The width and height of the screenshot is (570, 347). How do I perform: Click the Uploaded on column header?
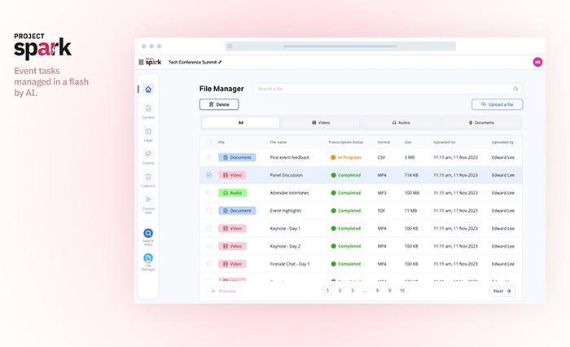(x=445, y=143)
